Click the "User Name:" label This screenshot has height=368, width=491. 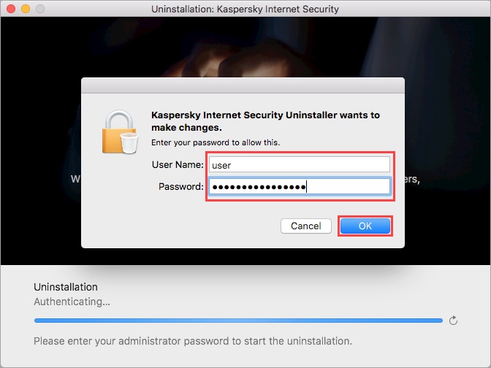tap(178, 164)
